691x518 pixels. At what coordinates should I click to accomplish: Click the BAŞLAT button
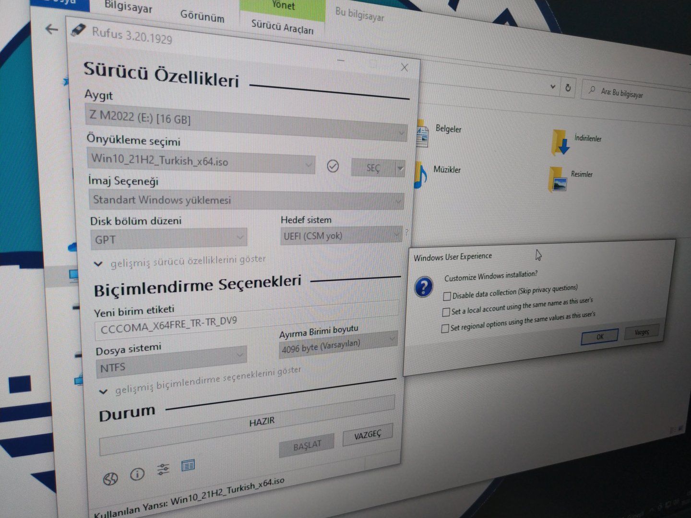(x=307, y=446)
